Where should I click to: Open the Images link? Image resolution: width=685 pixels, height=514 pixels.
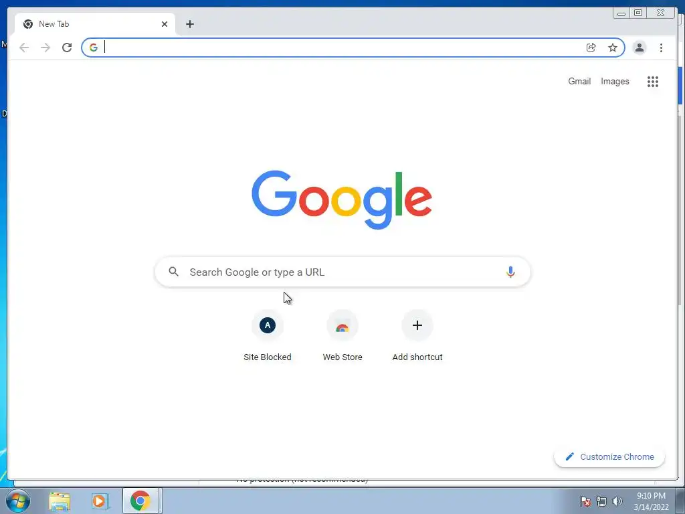[615, 81]
